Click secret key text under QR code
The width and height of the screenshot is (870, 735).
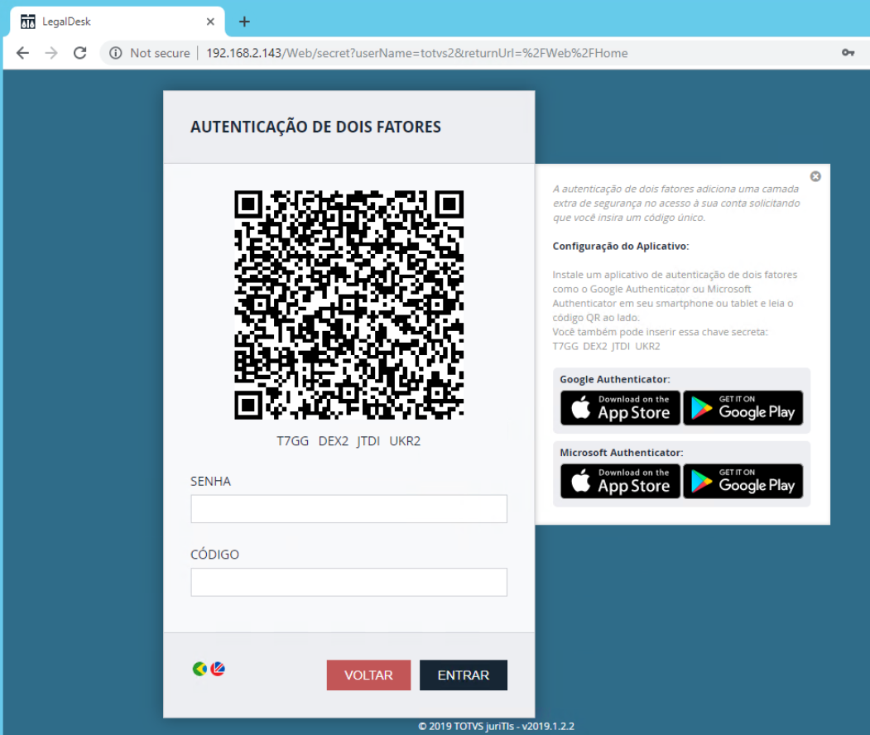[348, 441]
